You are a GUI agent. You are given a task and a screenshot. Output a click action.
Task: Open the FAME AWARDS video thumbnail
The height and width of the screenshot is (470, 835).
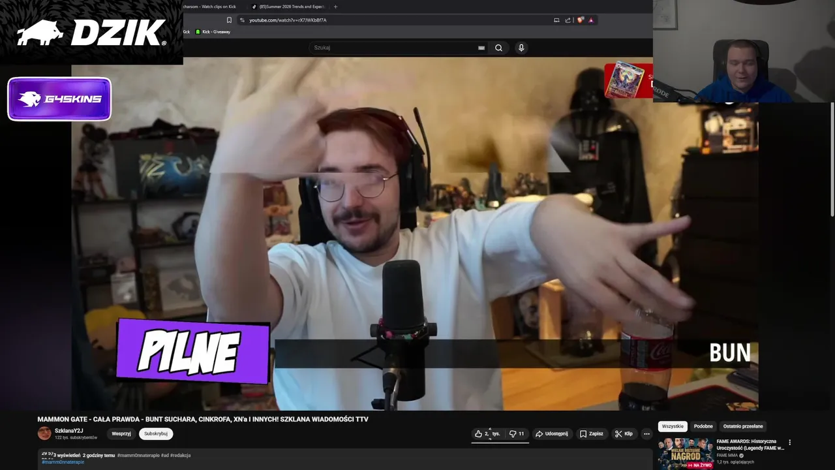pos(685,454)
